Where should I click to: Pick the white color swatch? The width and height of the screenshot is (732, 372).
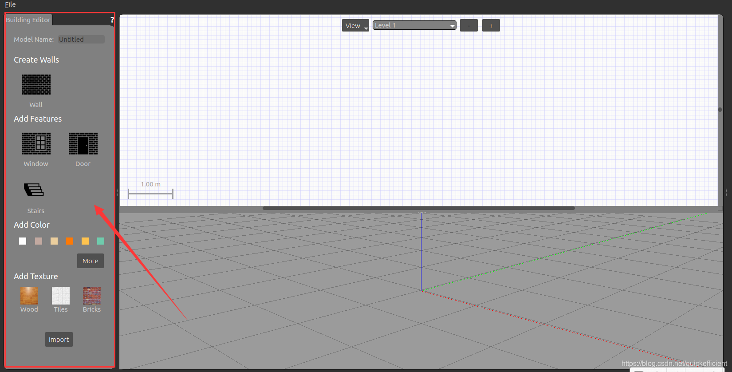23,241
